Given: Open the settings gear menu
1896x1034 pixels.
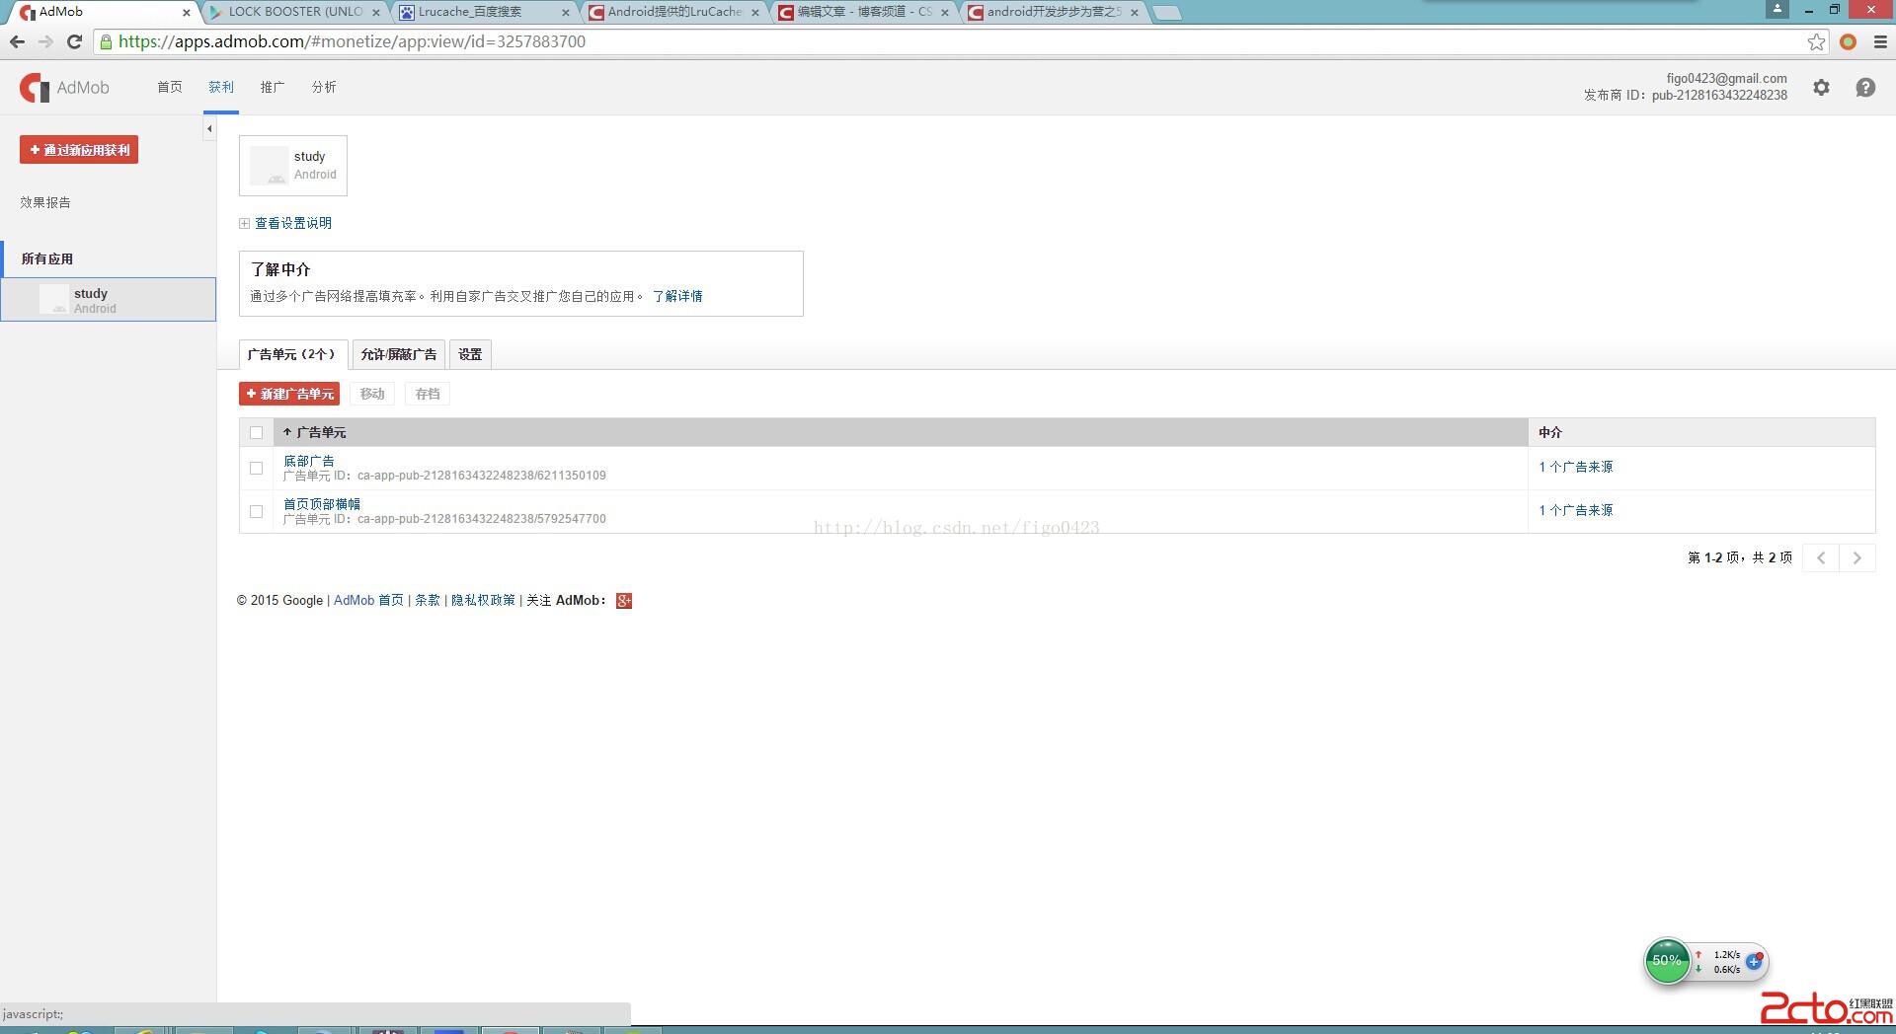Looking at the screenshot, I should pos(1821,88).
